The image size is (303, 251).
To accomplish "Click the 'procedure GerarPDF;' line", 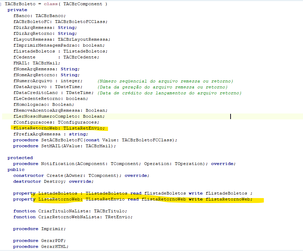I will (x=39, y=241).
